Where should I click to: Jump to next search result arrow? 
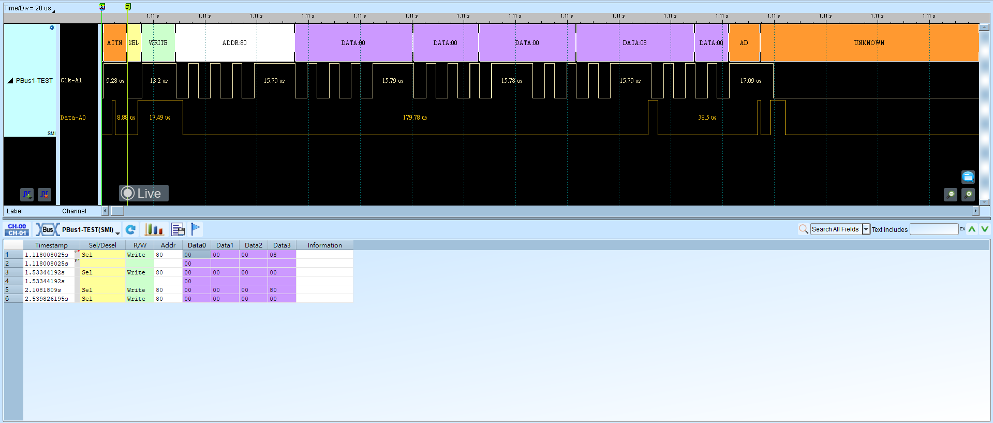click(985, 229)
